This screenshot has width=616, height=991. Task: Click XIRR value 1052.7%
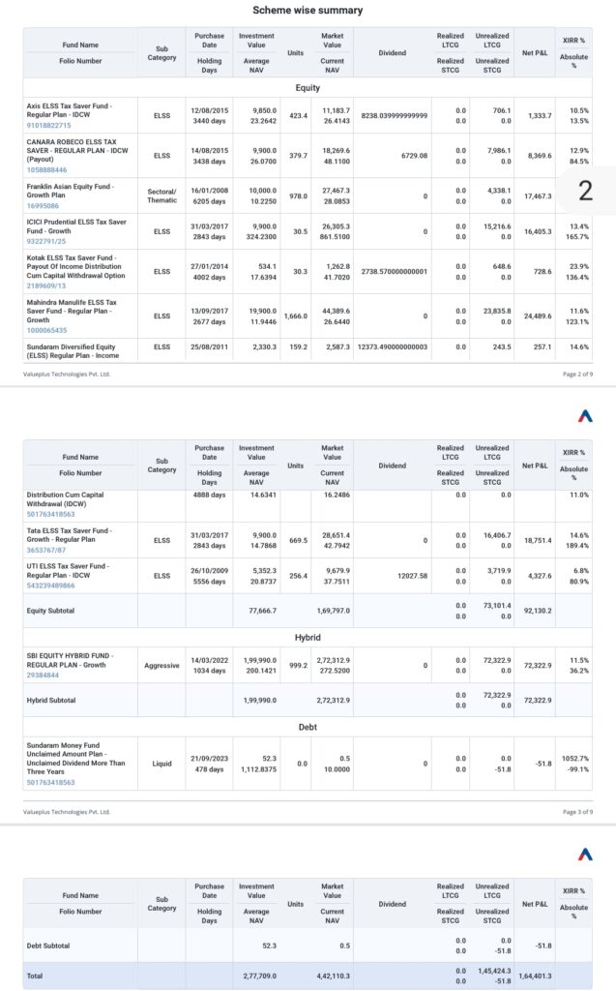(x=575, y=759)
